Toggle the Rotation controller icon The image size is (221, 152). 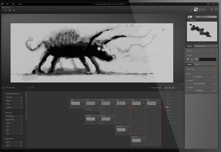pyautogui.click(x=187, y=90)
